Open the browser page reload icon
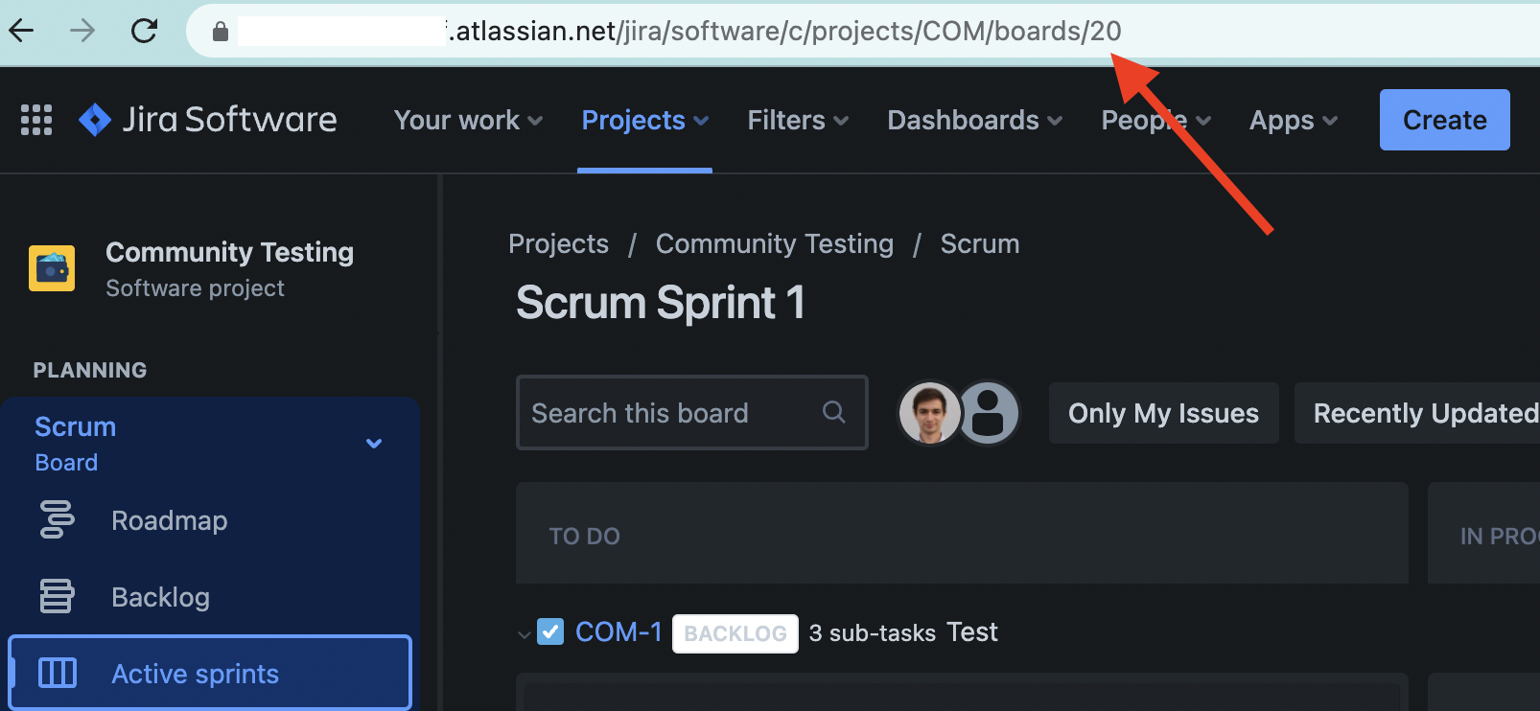Screen dimensions: 1540x711 click(x=144, y=30)
